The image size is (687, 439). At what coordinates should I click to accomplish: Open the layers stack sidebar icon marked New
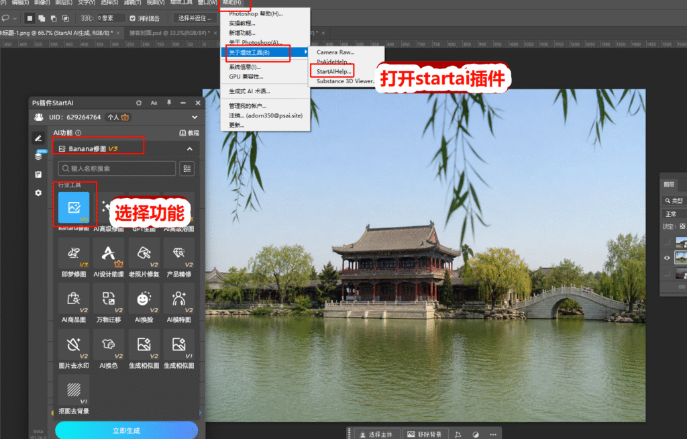tap(38, 156)
